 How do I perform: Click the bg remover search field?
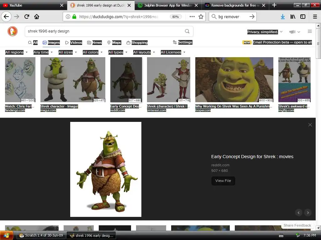pyautogui.click(x=232, y=17)
